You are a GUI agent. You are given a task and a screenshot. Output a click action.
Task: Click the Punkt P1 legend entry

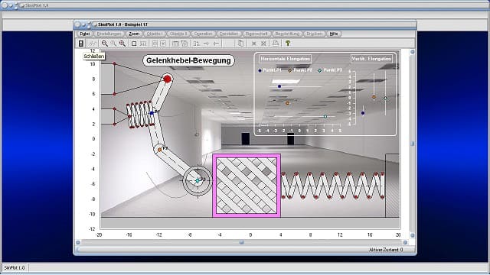click(269, 70)
